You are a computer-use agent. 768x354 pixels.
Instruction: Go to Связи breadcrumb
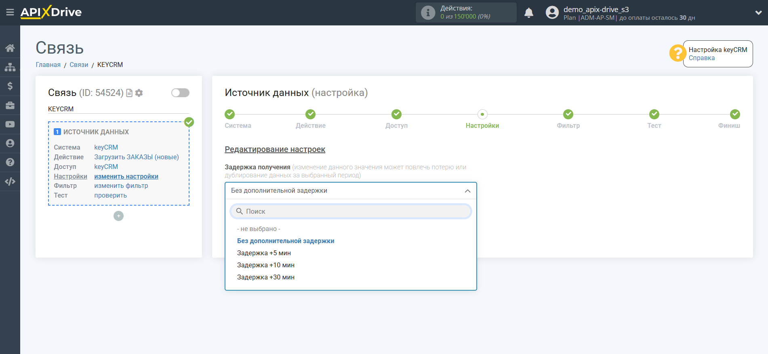click(x=79, y=65)
